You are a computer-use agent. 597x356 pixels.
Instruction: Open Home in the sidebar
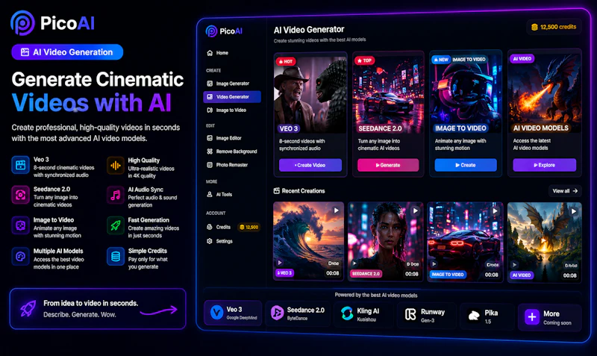217,53
